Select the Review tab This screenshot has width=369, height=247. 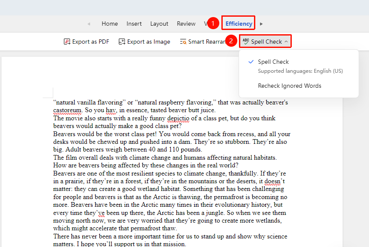[x=186, y=24]
